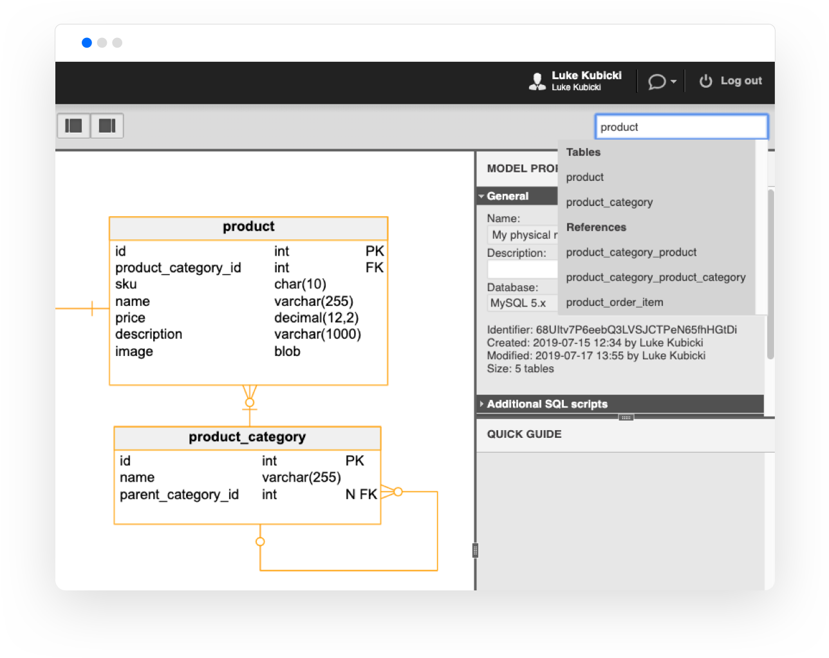This screenshot has height=658, width=829.
Task: Click the 'Size: 5 tables' text
Action: click(x=520, y=369)
